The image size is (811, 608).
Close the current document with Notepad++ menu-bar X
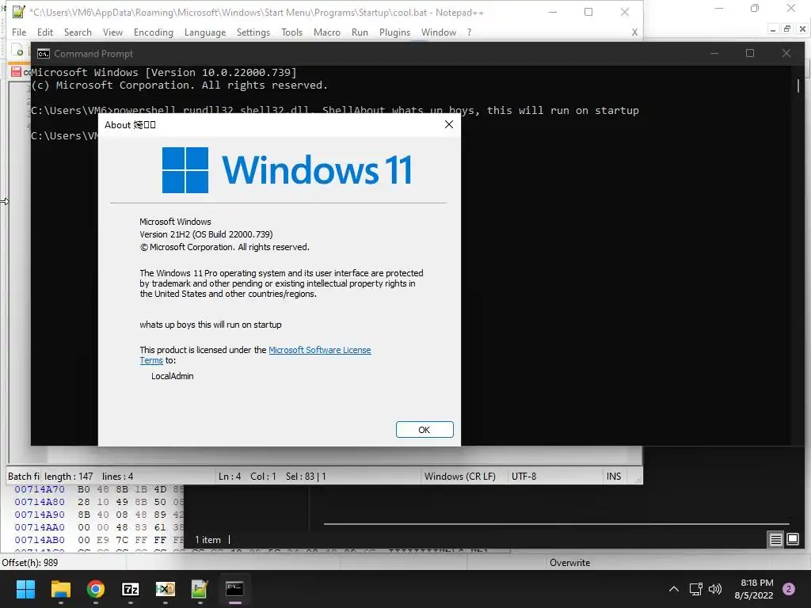click(x=634, y=32)
